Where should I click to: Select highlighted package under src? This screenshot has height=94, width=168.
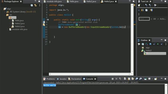pyautogui.click(x=12, y=17)
